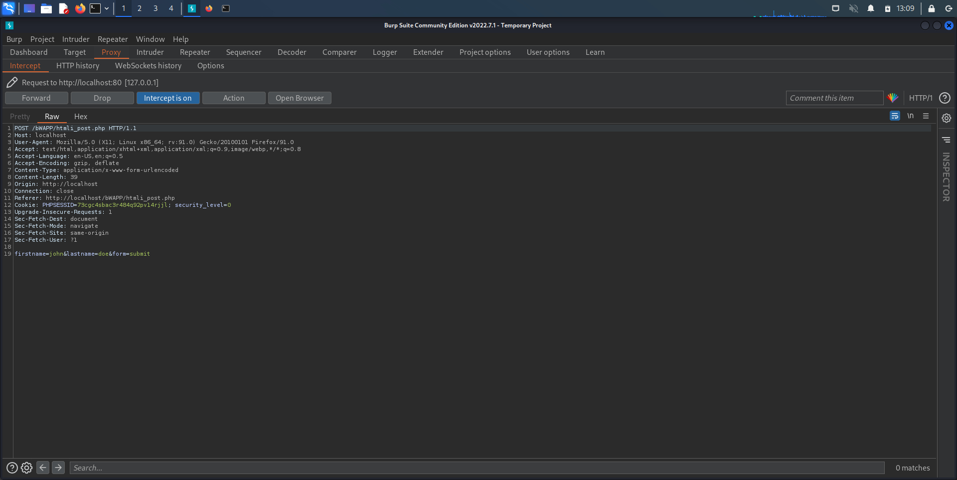Open the editor hamburger options menu
957x480 pixels.
coord(926,116)
